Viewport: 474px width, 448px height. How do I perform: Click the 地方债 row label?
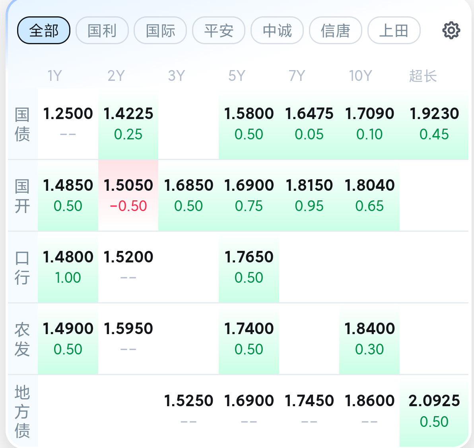[x=22, y=411]
